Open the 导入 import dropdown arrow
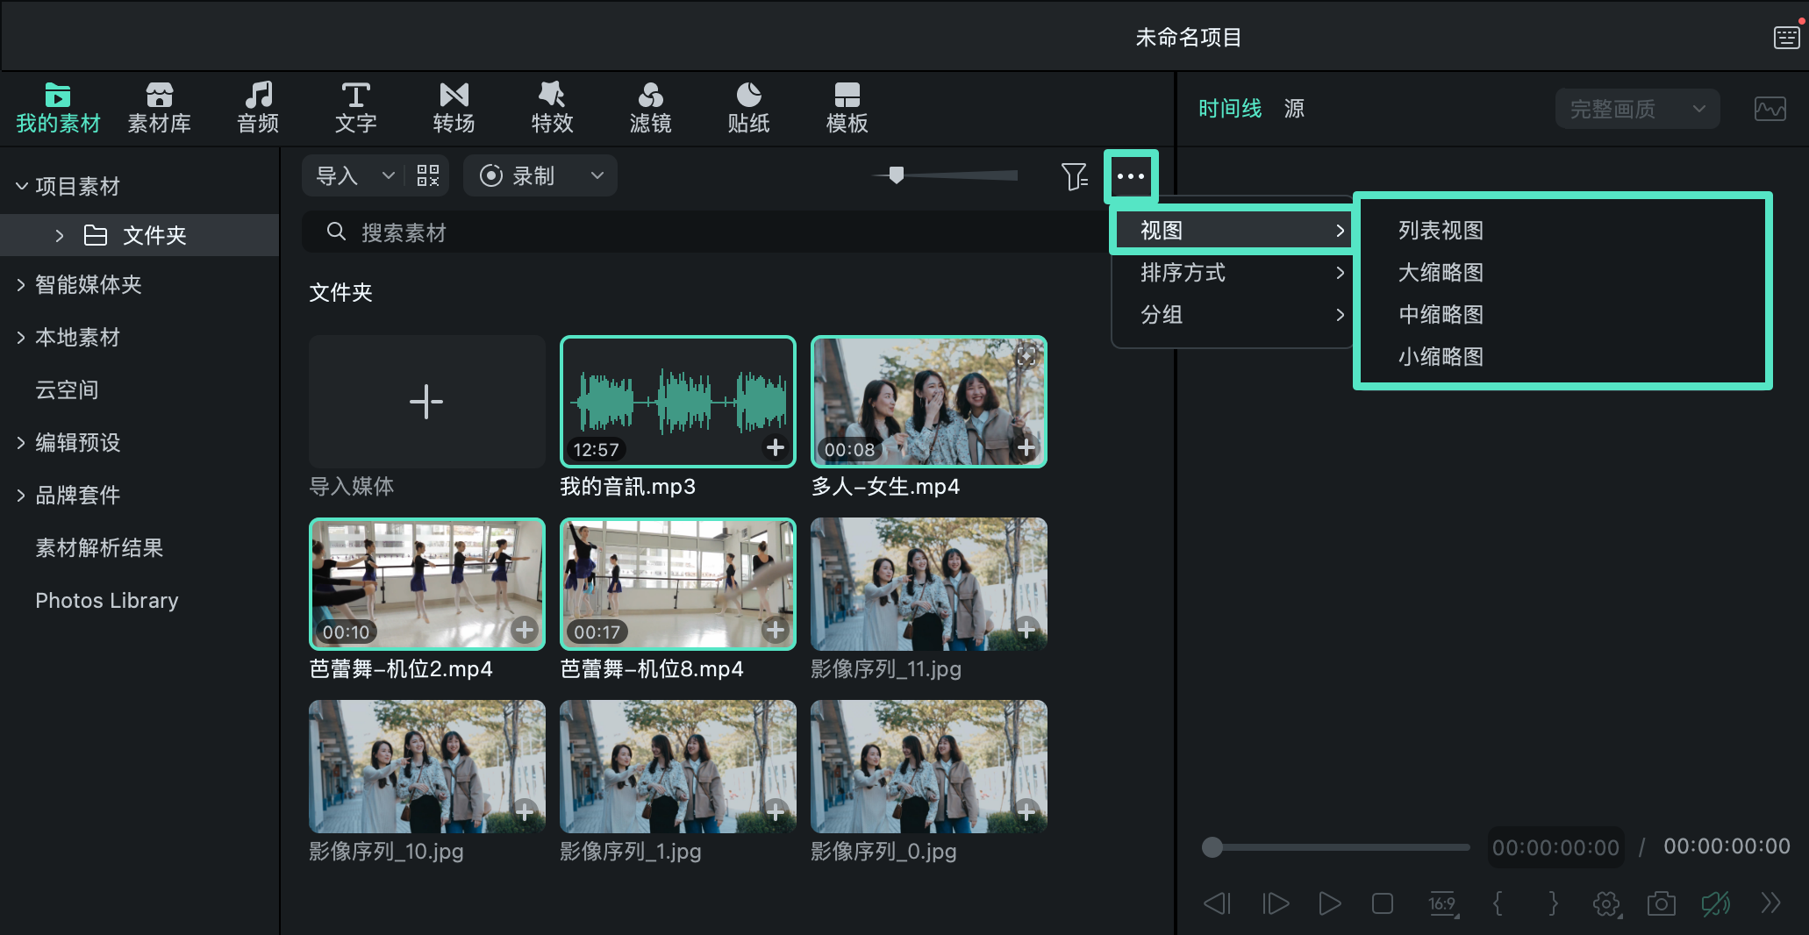 [x=388, y=175]
